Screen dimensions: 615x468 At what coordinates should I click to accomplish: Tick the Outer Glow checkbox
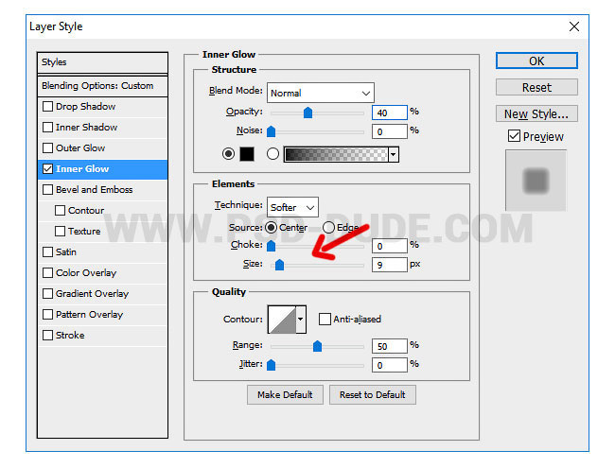(x=47, y=147)
